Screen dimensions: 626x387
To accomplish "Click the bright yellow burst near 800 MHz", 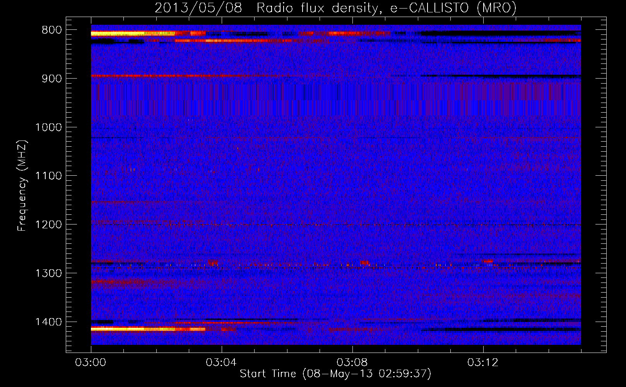I will [x=133, y=34].
